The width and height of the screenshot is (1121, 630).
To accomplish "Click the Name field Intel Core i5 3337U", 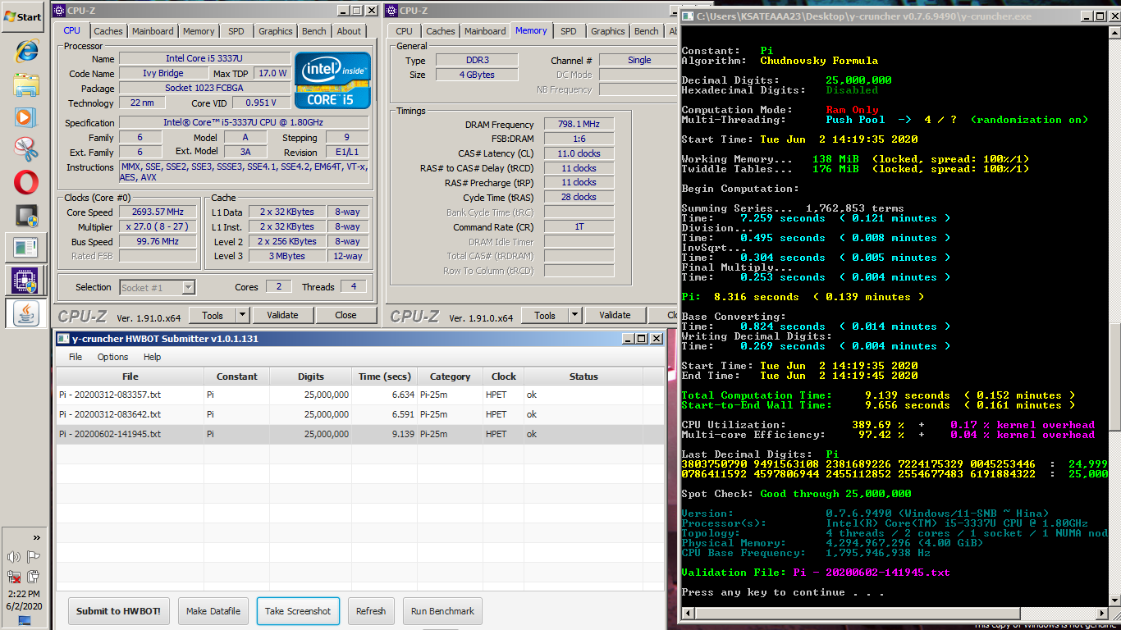I will (204, 59).
